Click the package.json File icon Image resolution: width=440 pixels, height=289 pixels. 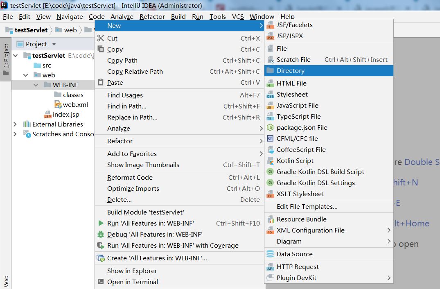pos(270,127)
